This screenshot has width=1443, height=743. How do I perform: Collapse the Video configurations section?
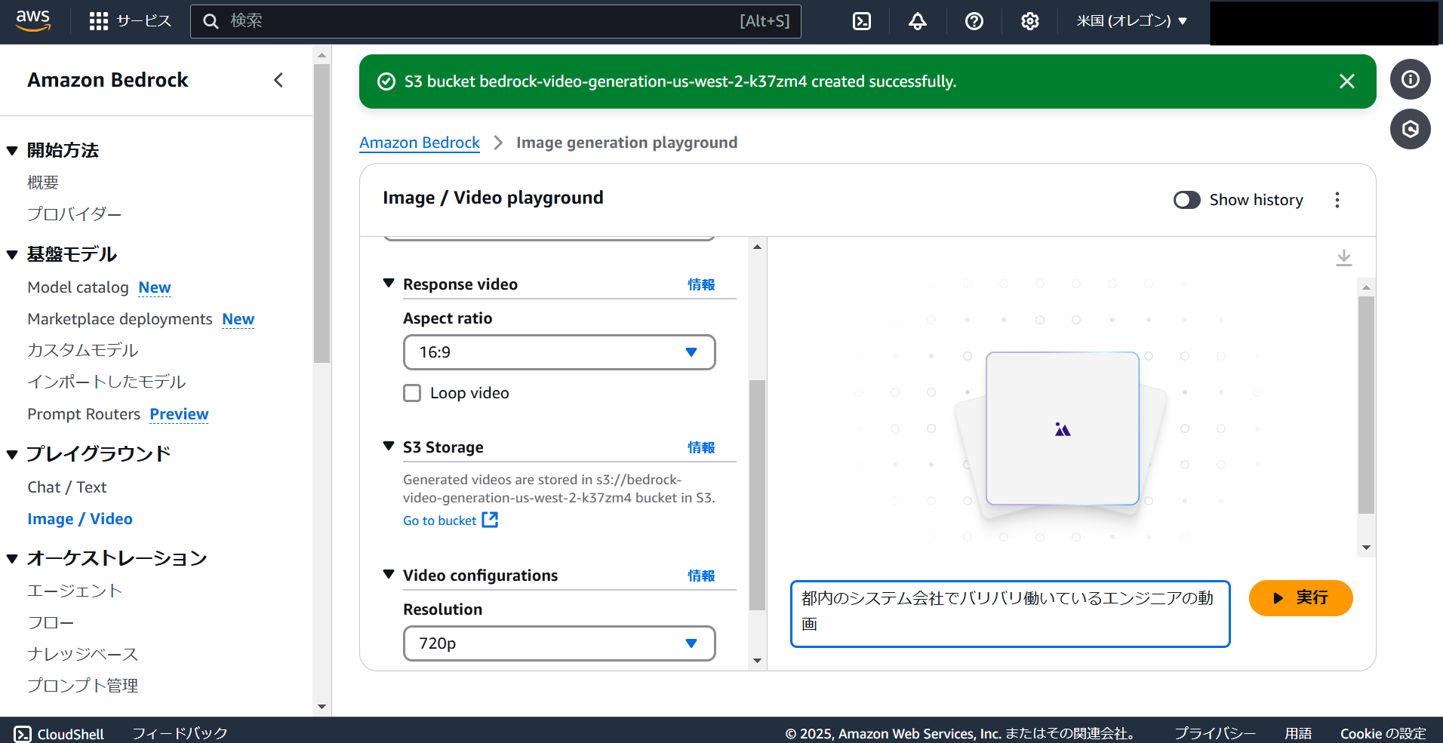[389, 575]
